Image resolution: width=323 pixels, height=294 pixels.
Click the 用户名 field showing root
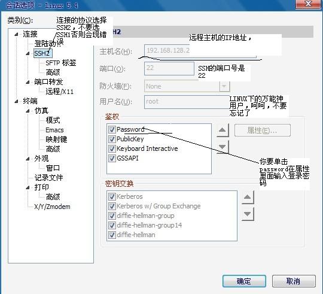point(187,102)
